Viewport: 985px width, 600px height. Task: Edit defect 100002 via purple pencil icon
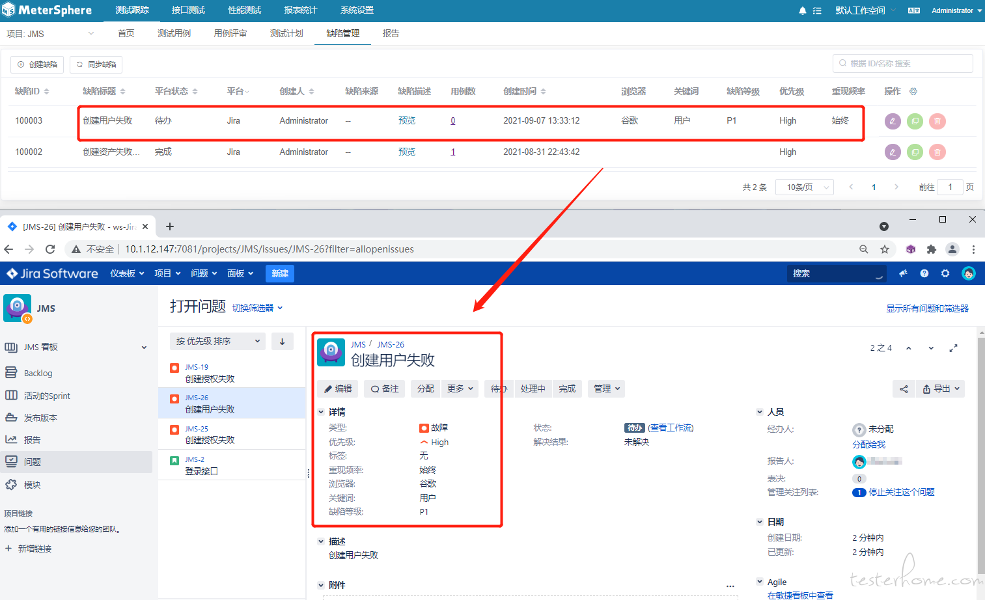click(x=893, y=152)
